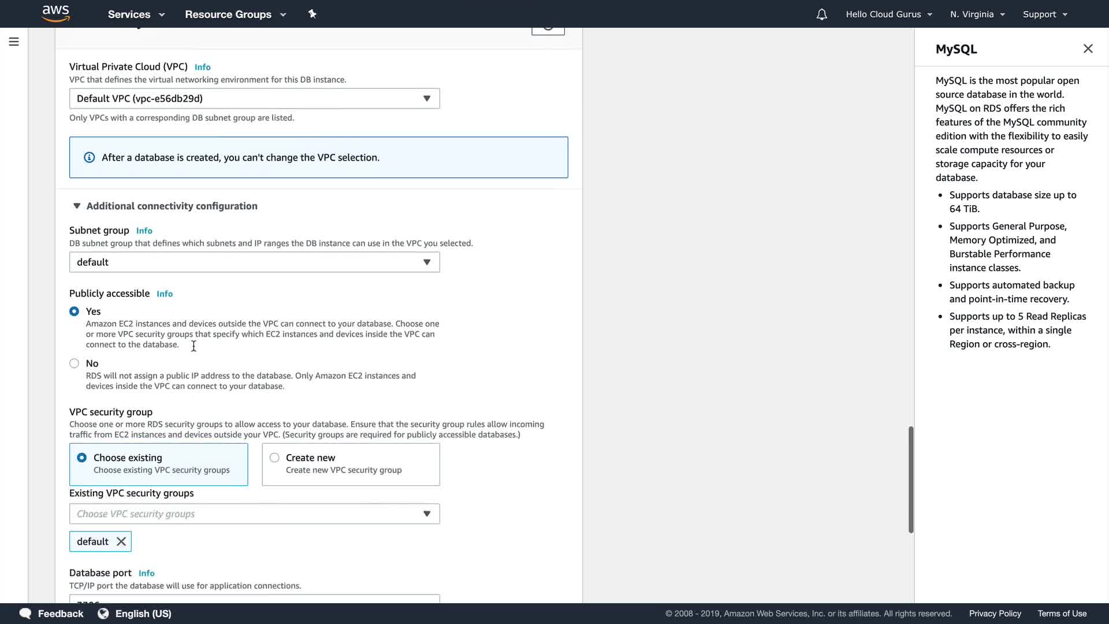Collapse Additional connectivity configuration section

click(x=77, y=206)
